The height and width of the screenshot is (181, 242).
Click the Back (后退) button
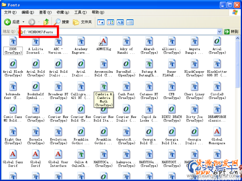tap(12, 22)
